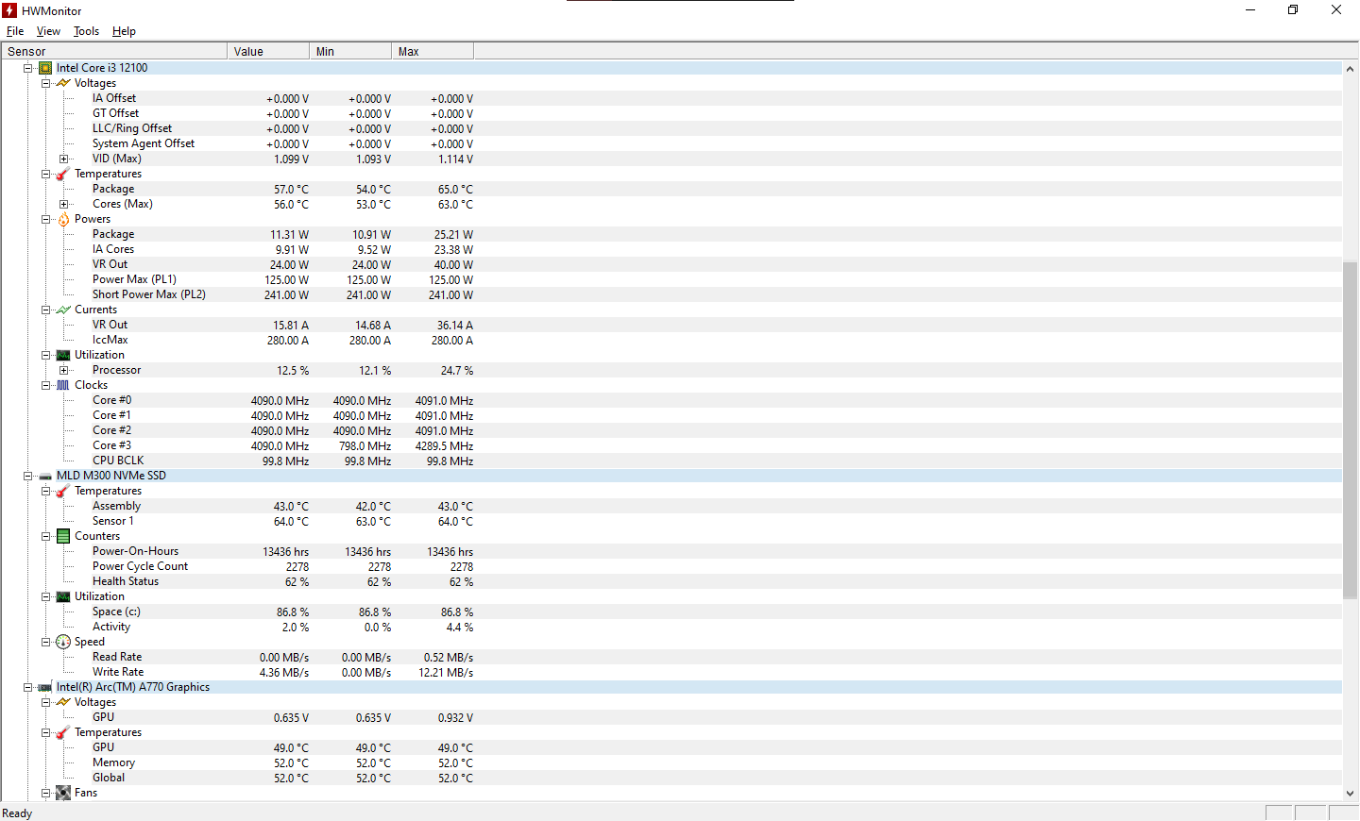Image resolution: width=1360 pixels, height=821 pixels.
Task: Click the Sensor column header
Action: point(114,52)
